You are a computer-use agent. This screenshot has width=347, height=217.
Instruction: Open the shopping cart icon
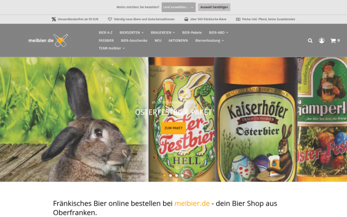(333, 41)
